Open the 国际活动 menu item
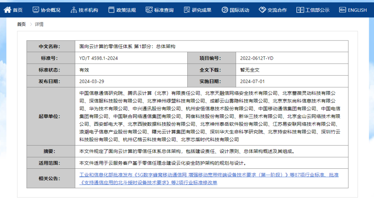Image resolution: width=374 pixels, height=202 pixels. click(x=239, y=10)
